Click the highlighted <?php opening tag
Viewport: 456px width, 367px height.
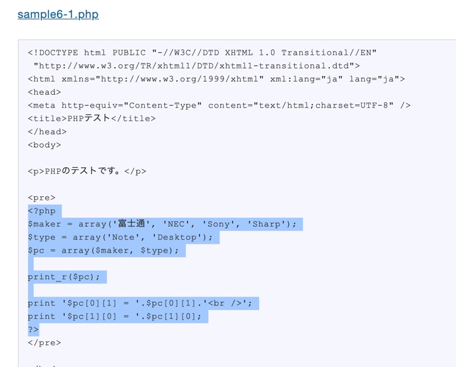41,211
